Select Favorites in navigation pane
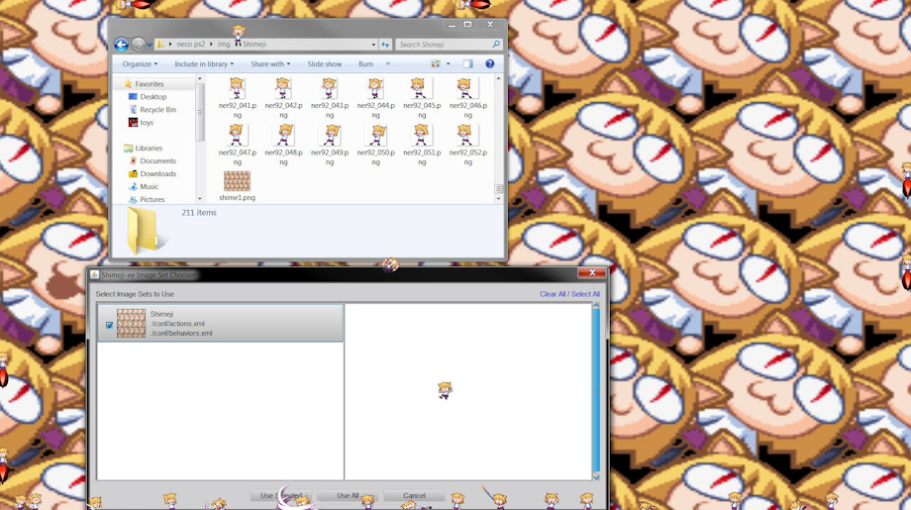This screenshot has height=510, width=911. (150, 84)
